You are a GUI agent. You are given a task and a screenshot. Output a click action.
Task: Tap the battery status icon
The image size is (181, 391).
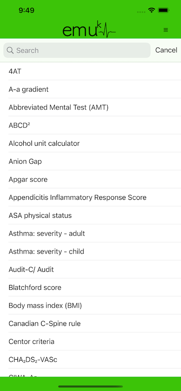point(164,10)
